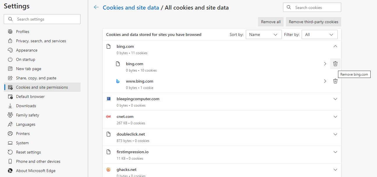
Task: Open the Cookies and site permissions section
Action: 42,87
